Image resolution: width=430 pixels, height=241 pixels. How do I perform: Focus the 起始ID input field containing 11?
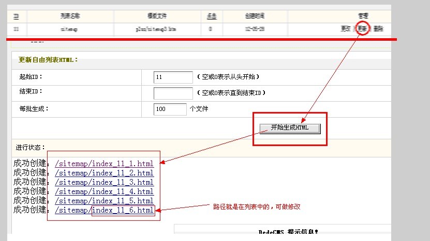tap(173, 77)
